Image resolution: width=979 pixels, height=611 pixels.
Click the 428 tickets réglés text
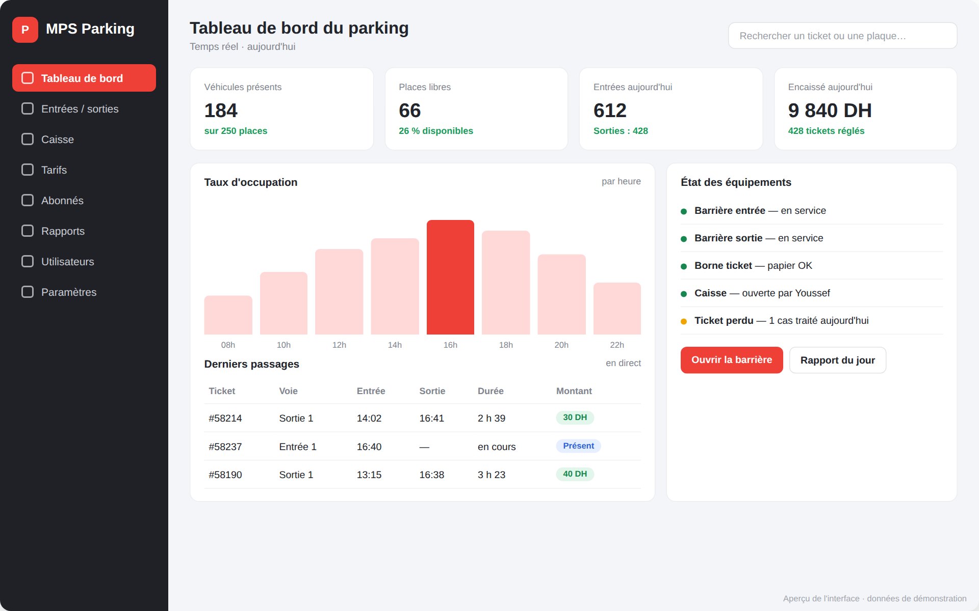tap(826, 131)
